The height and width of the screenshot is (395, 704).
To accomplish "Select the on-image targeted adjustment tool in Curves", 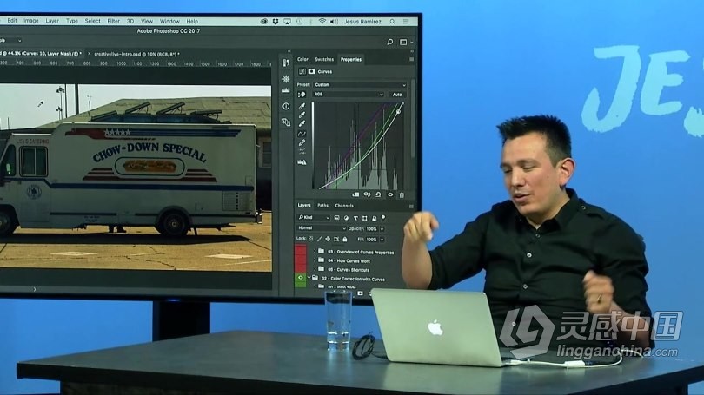I will 302,95.
